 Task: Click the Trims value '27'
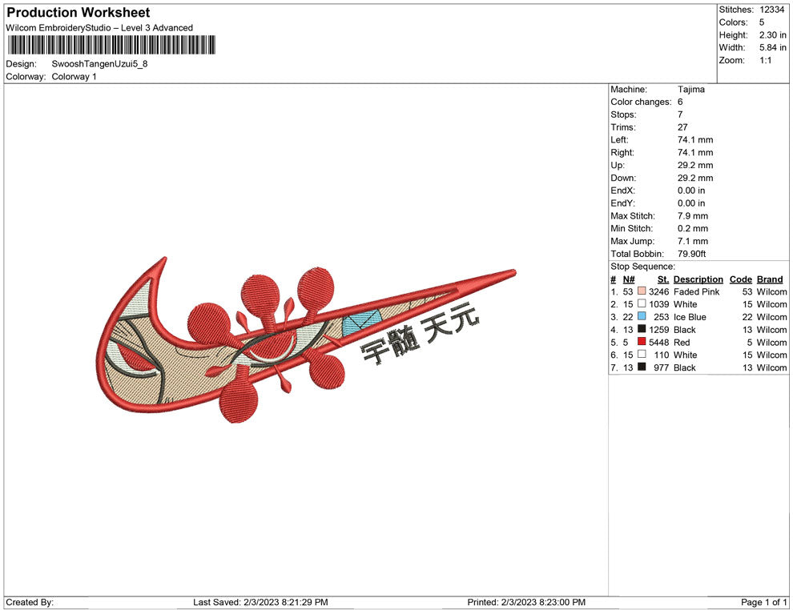point(682,126)
